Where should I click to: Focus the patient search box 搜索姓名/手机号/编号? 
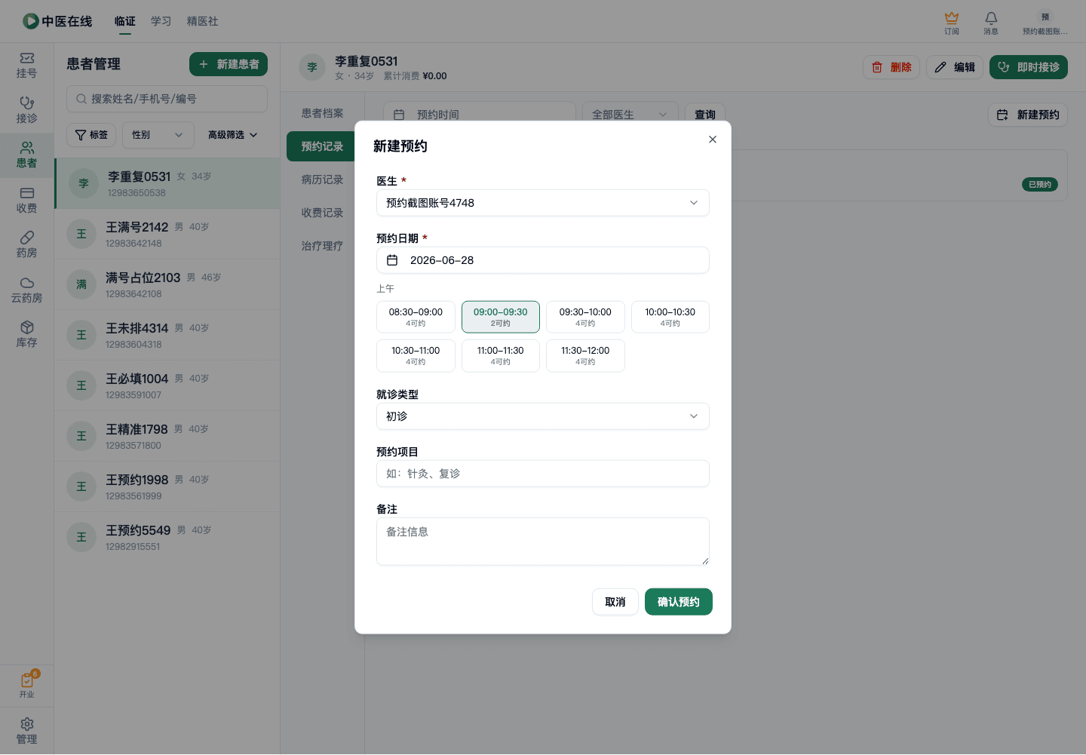point(167,99)
